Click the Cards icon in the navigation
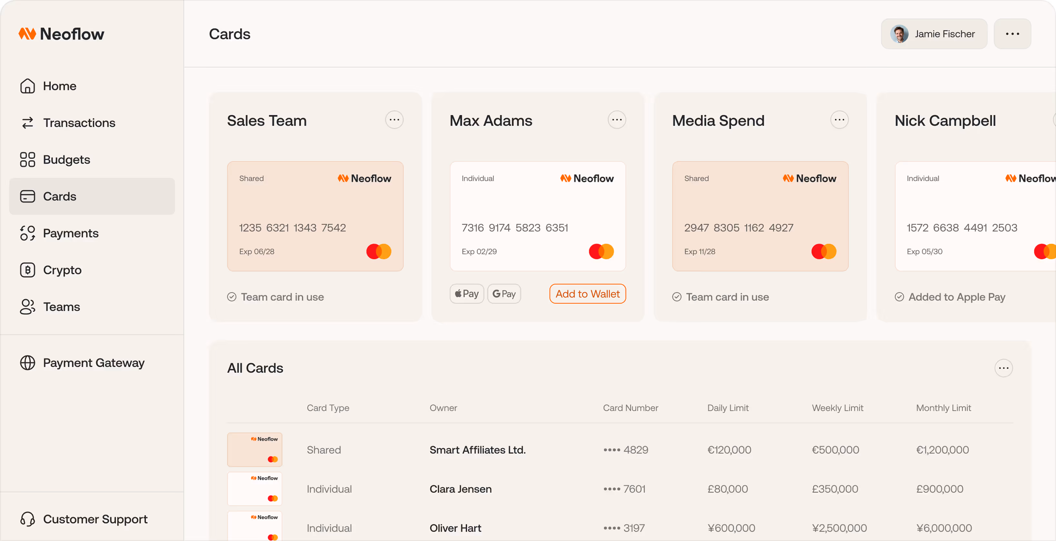1056x541 pixels. point(27,196)
